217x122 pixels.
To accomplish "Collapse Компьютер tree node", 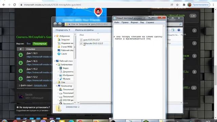I will click(57, 86).
